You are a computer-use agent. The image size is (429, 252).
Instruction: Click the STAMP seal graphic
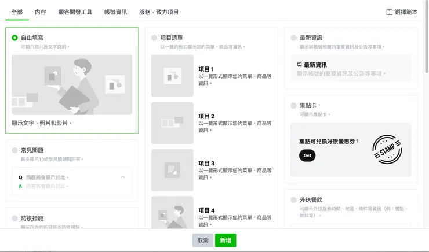pyautogui.click(x=387, y=150)
